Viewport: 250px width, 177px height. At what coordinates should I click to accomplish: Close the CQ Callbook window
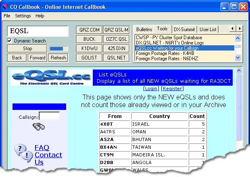pyautogui.click(x=243, y=7)
